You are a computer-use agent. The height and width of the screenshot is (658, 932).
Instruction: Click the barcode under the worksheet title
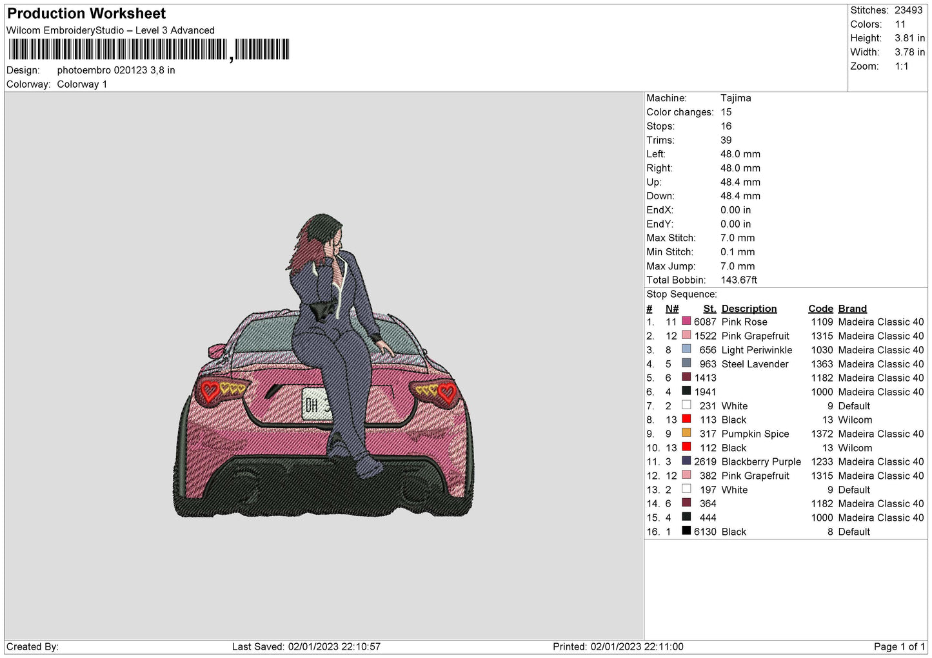pos(148,50)
